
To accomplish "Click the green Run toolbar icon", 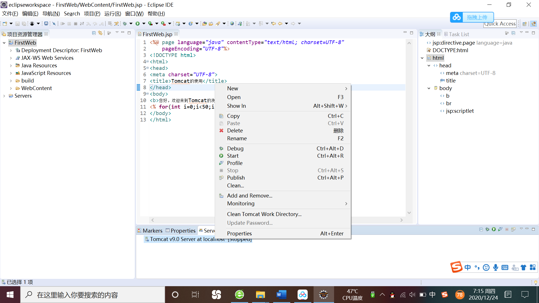I will click(x=138, y=24).
